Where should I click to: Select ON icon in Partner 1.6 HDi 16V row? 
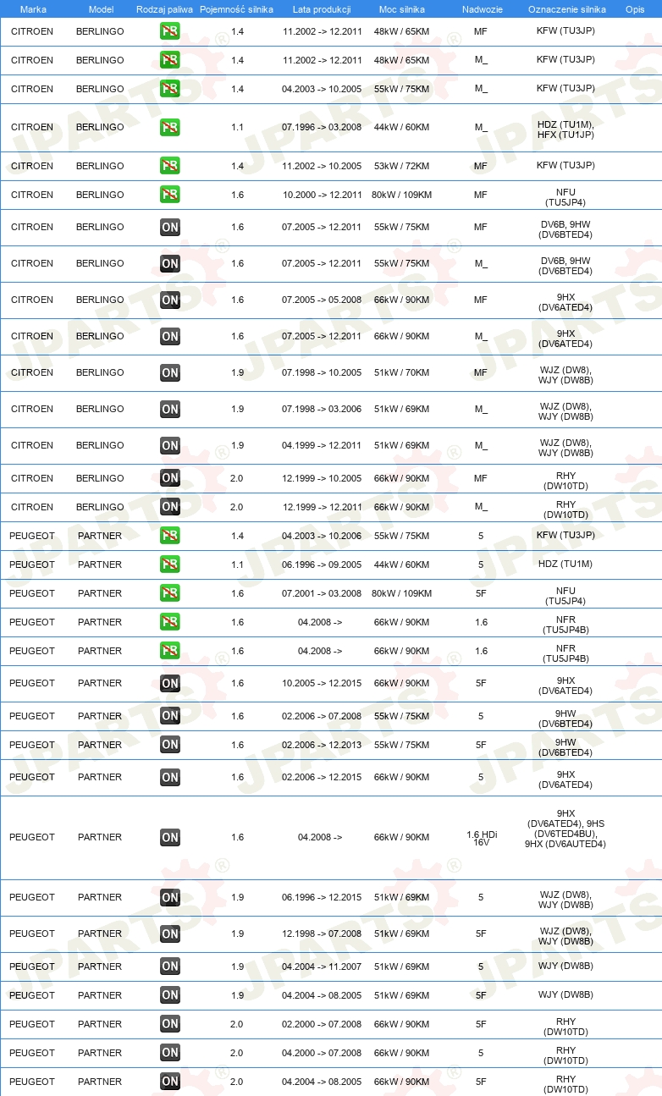point(170,838)
